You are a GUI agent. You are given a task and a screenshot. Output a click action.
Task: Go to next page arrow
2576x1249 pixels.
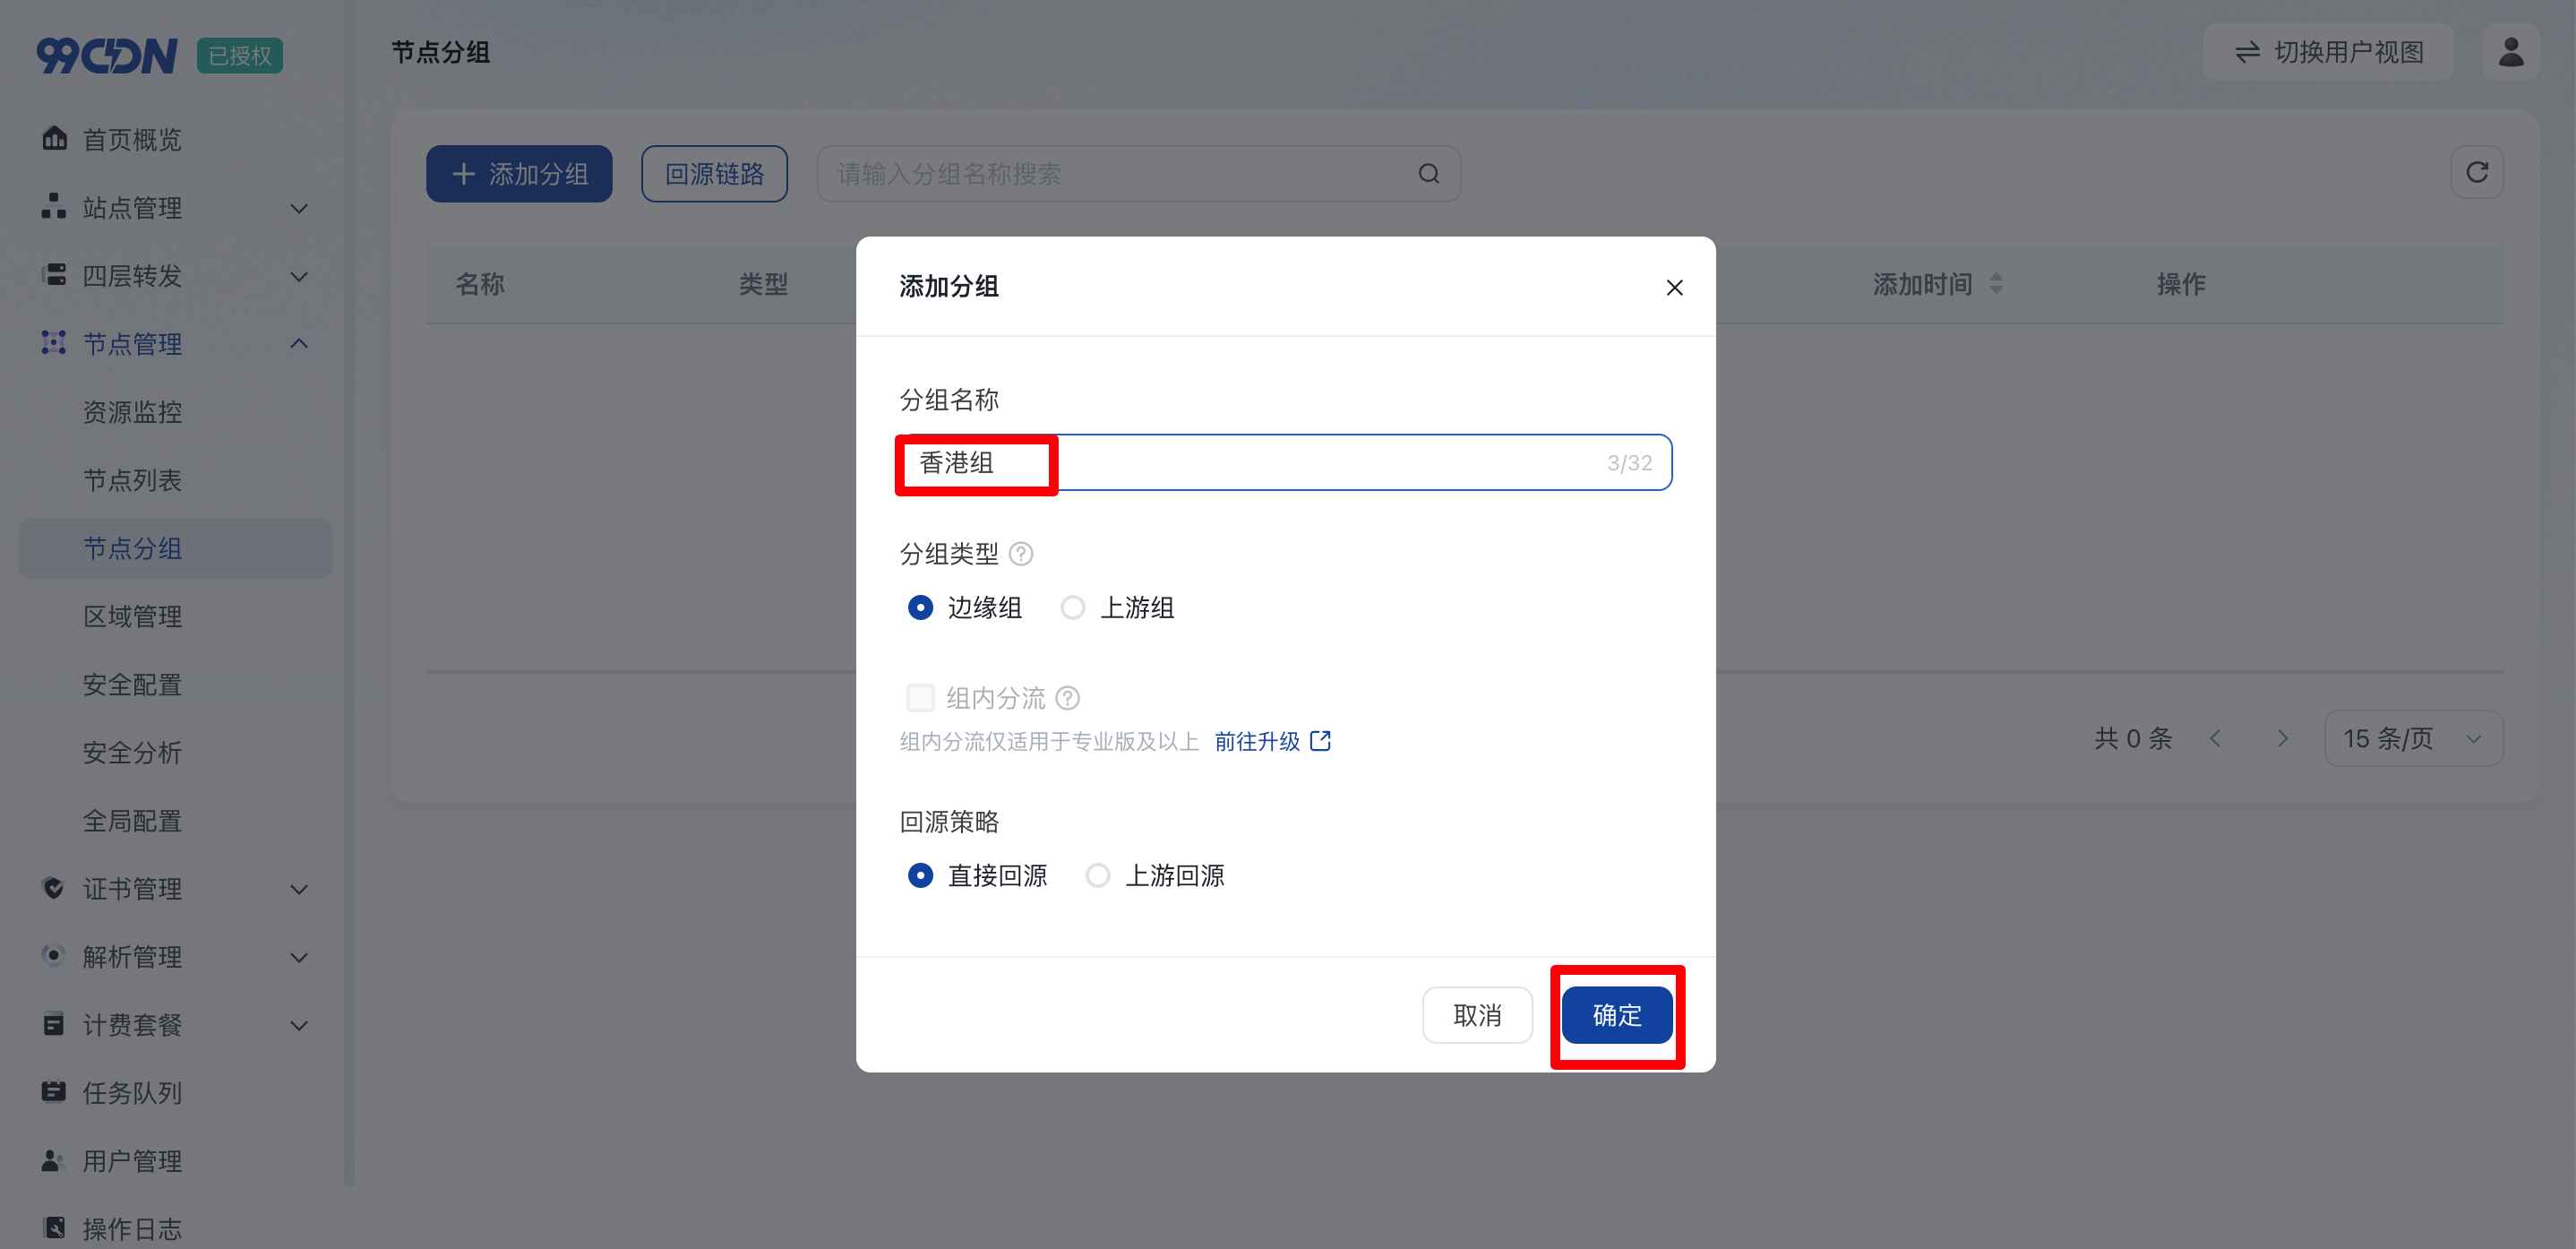point(2282,738)
